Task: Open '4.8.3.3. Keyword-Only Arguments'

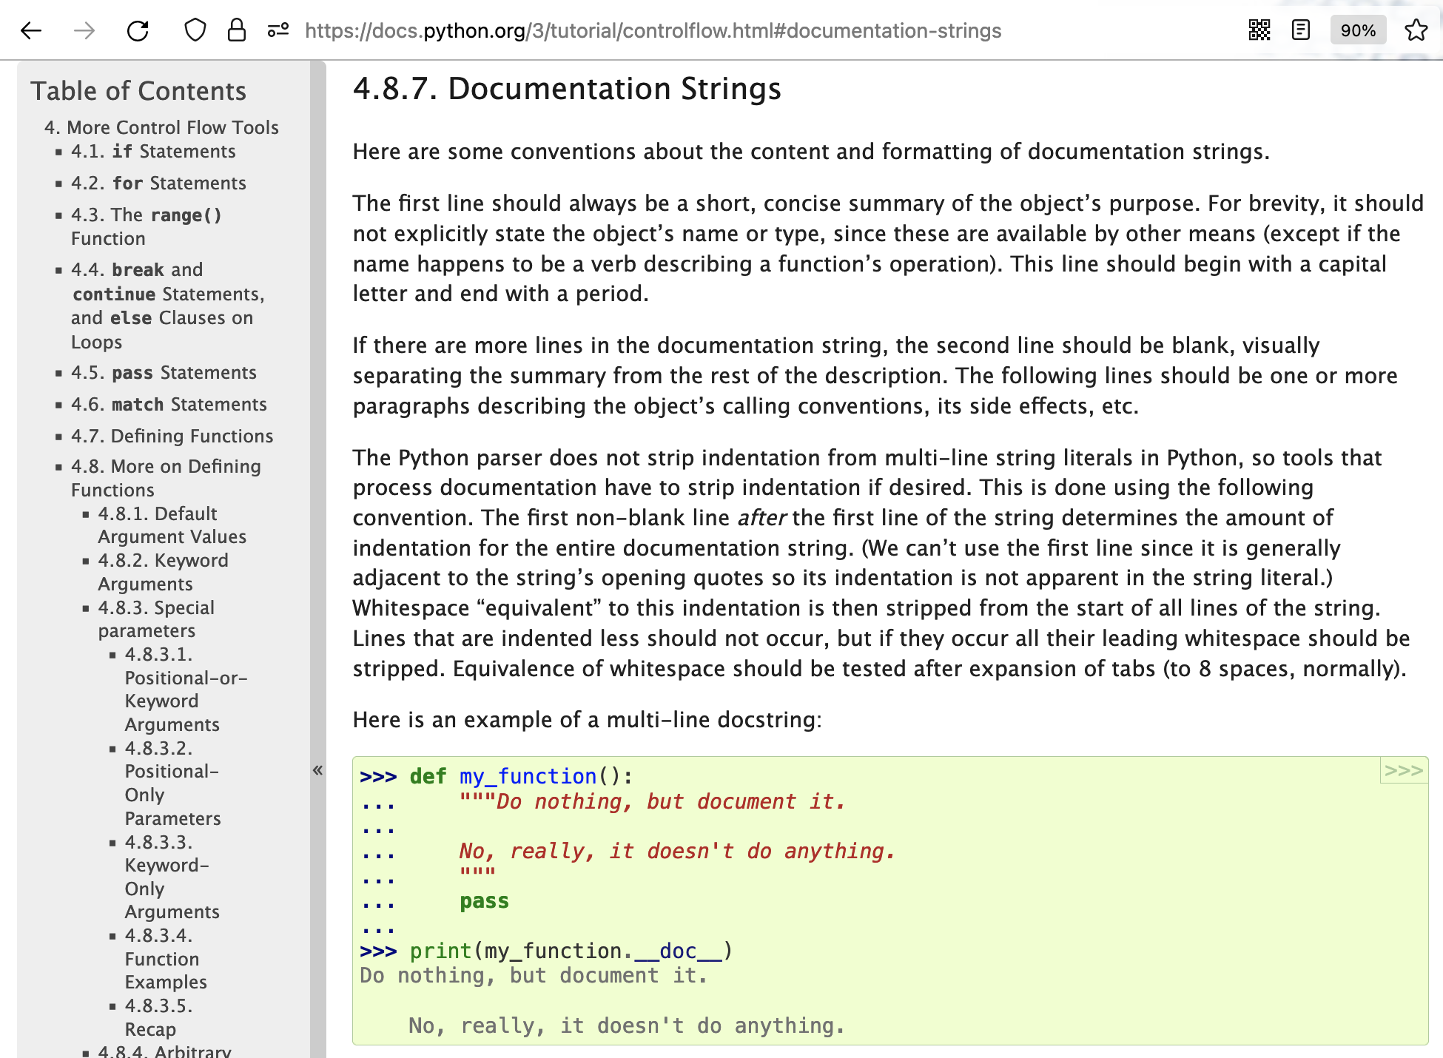Action: point(172,877)
